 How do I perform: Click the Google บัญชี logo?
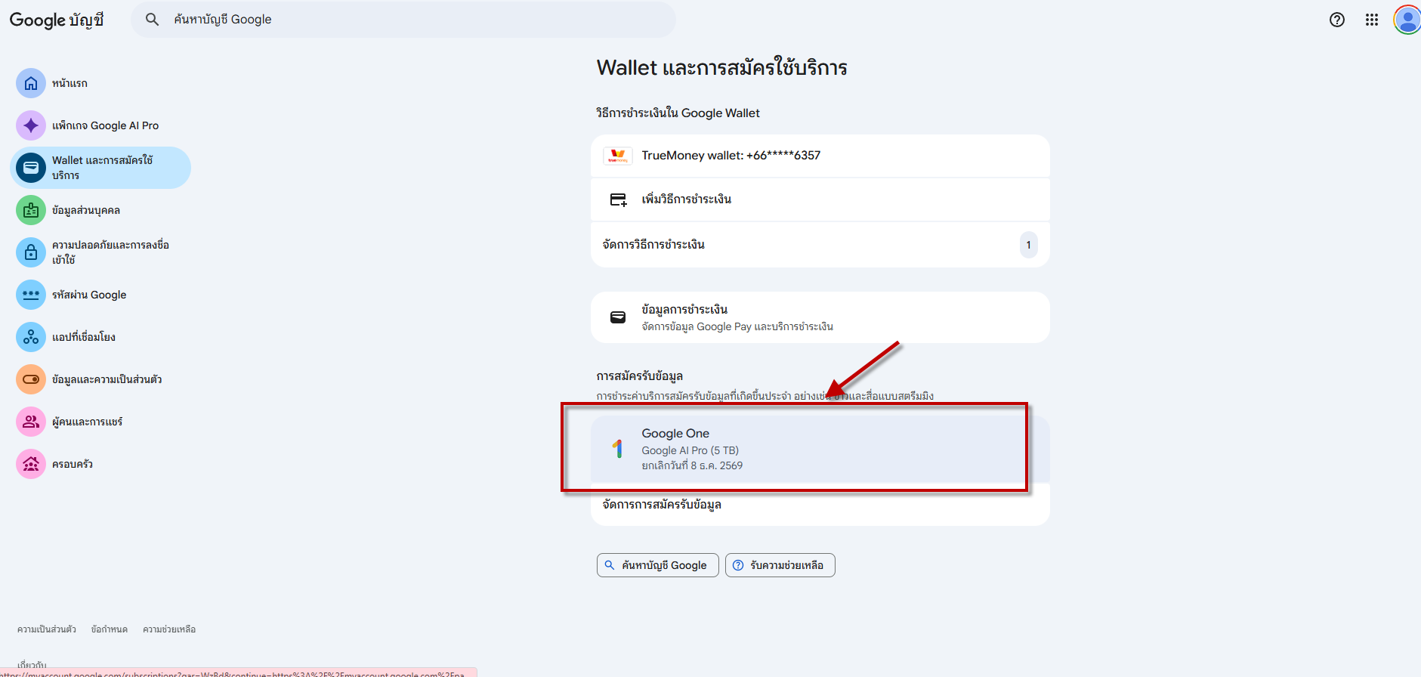57,20
